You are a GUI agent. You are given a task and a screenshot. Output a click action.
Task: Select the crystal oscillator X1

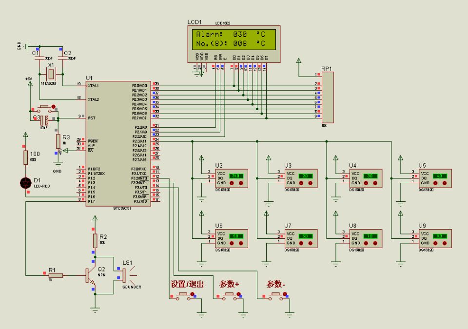[51, 74]
